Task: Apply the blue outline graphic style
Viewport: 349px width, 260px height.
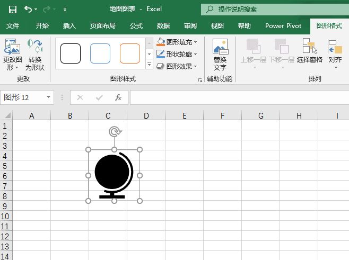Action: pyautogui.click(x=100, y=53)
